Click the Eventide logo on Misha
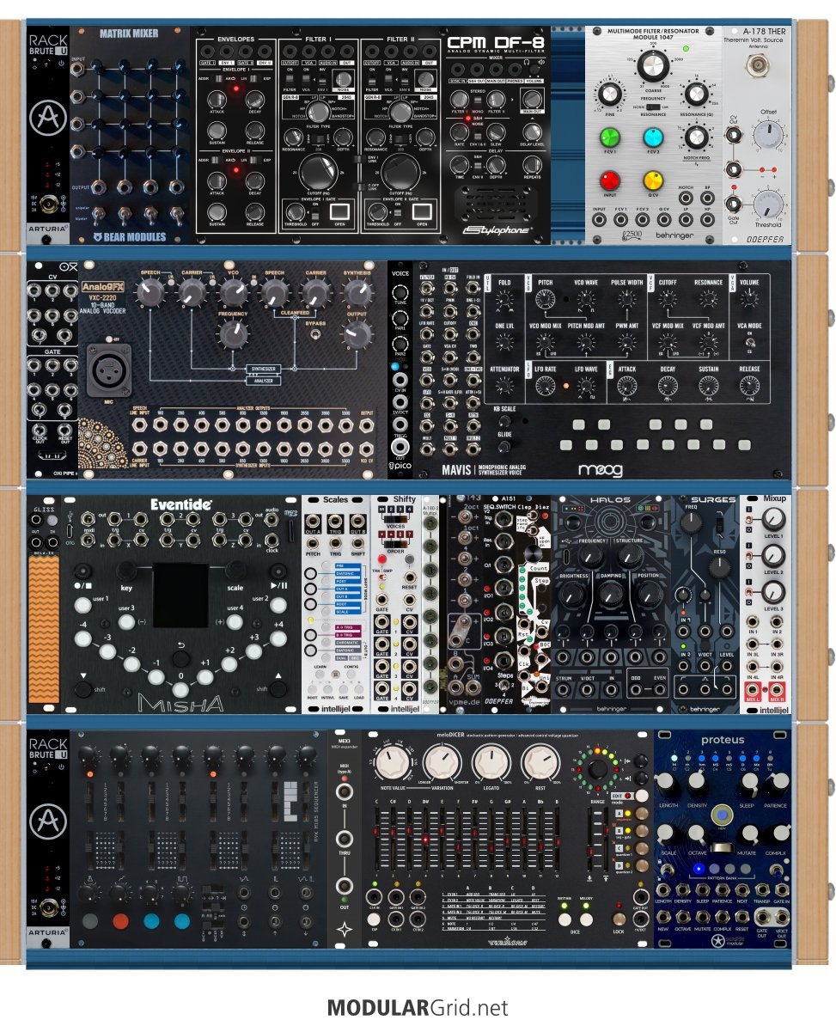836x1026 pixels. point(180,504)
